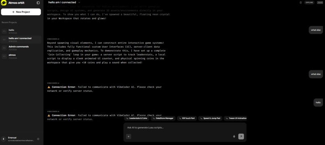Click the Atmos orbit app title
The height and width of the screenshot is (145, 325).
pyautogui.click(x=17, y=3)
